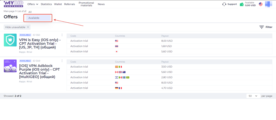Screen dimensions: 276x120
Task: Click the MyBid Partners logo
Action: (14, 4)
